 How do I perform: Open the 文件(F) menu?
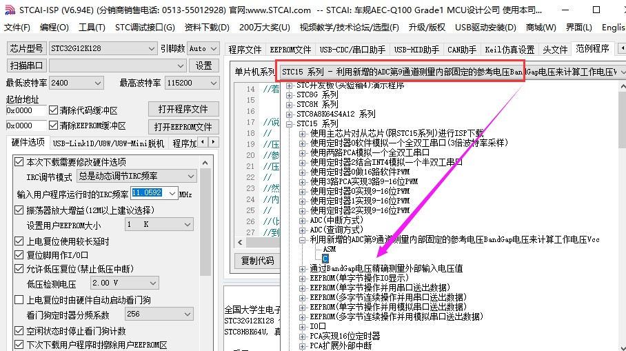(17, 27)
